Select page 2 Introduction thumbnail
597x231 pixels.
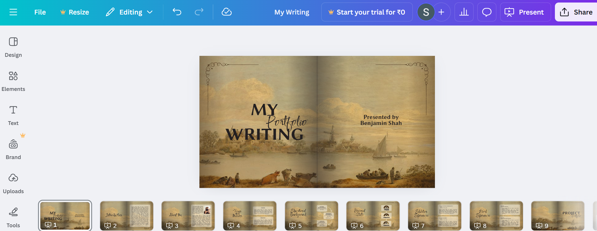point(127,216)
